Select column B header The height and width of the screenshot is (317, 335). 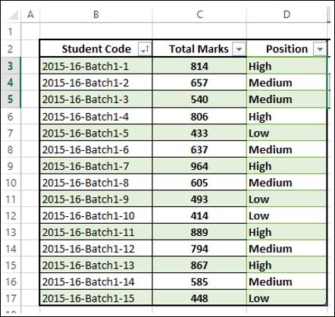96,14
